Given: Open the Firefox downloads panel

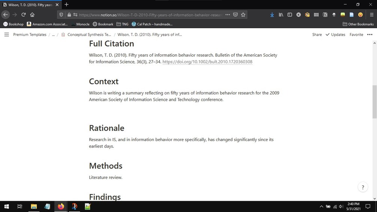Looking at the screenshot, I should coord(272,15).
